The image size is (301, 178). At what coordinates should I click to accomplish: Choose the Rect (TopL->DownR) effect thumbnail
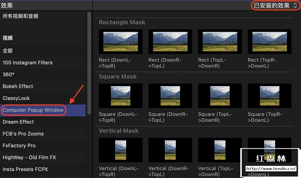click(220, 42)
